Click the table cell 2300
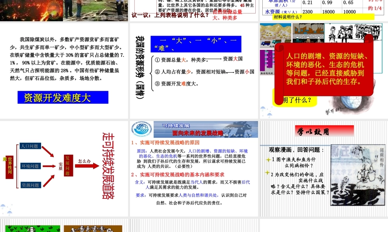The width and height of the screenshot is (388, 232). (308, 12)
